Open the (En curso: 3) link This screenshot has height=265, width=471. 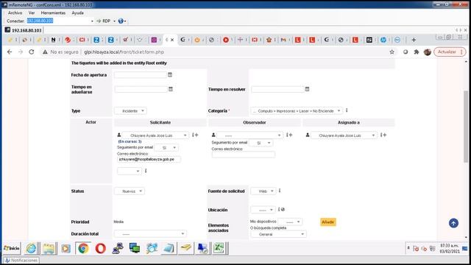[x=130, y=141]
